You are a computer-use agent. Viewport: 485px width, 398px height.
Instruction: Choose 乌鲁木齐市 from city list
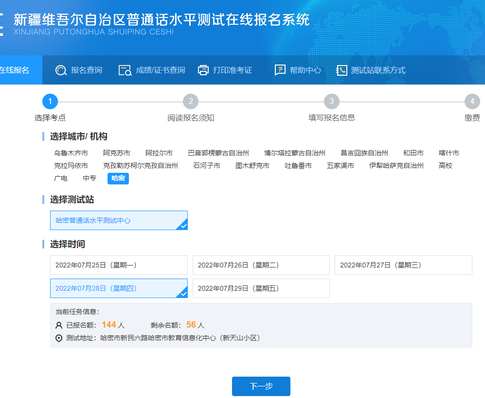pyautogui.click(x=71, y=153)
